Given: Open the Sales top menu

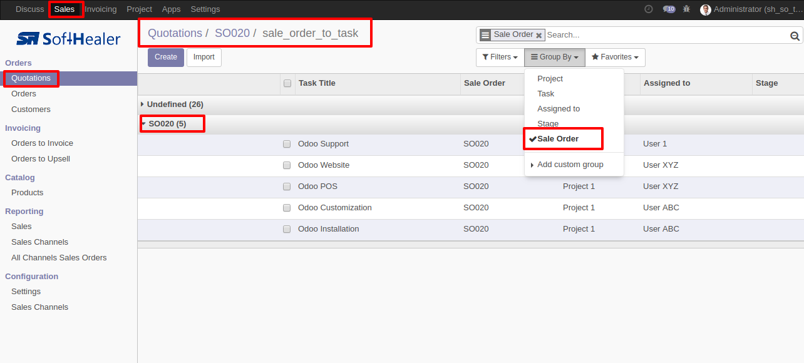Looking at the screenshot, I should click(64, 9).
